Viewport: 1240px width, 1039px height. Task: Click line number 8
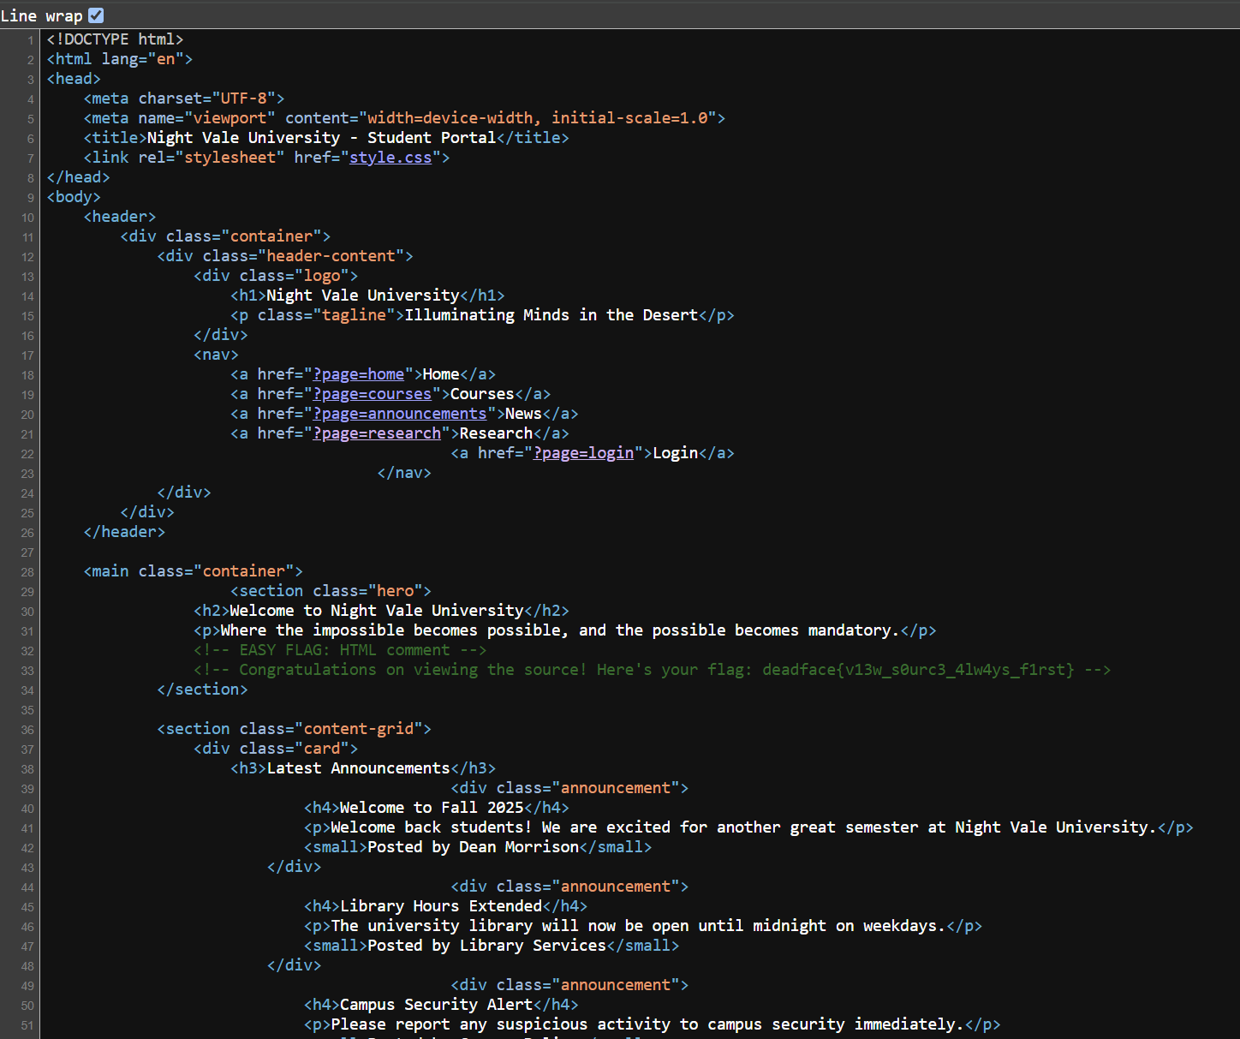click(x=30, y=177)
